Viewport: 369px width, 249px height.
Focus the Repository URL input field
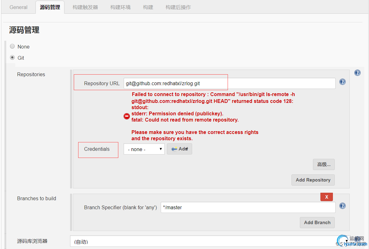[x=229, y=83]
